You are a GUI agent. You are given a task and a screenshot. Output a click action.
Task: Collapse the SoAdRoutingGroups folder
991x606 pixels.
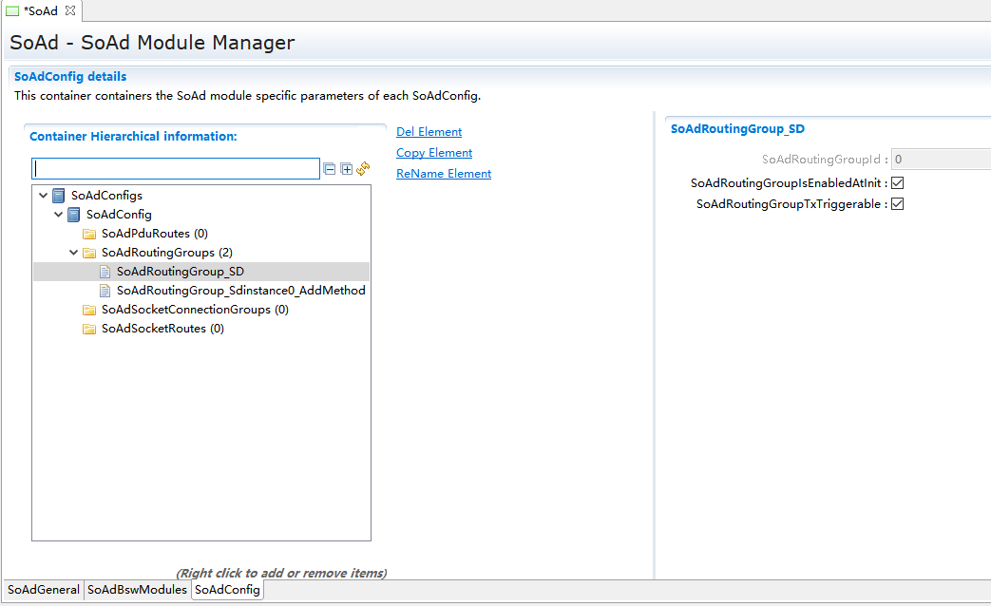point(74,253)
